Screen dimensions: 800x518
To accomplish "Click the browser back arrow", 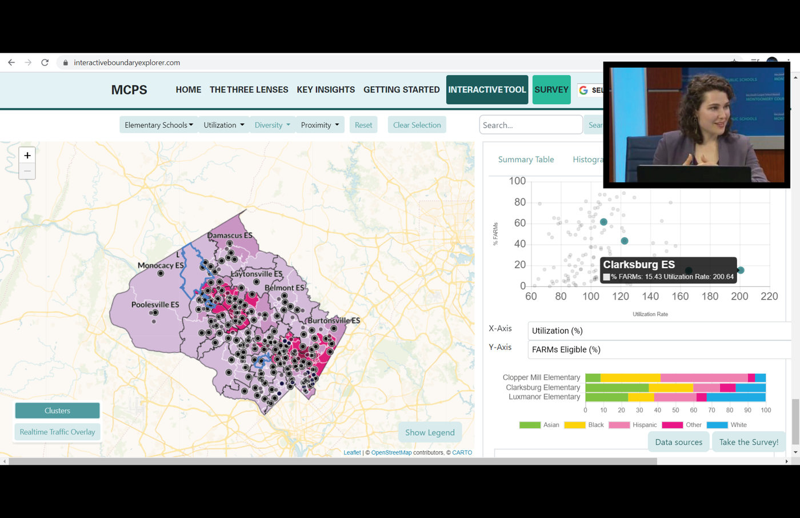I will [x=11, y=62].
